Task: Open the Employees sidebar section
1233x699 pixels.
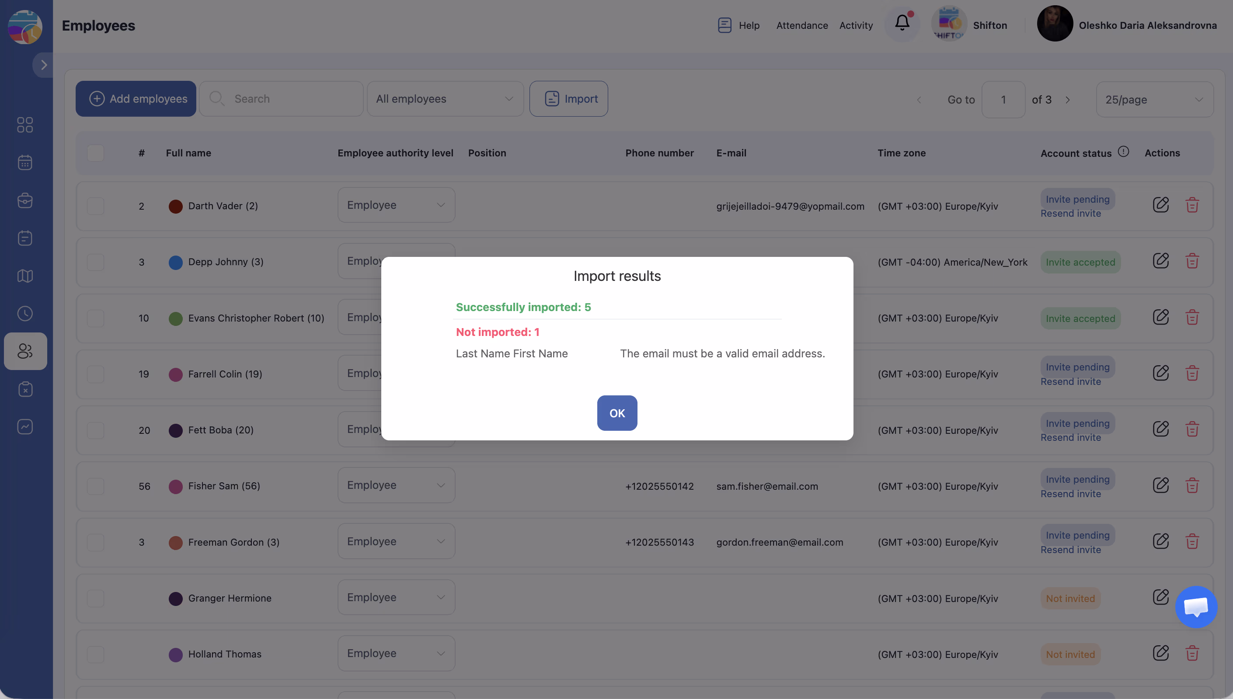Action: tap(25, 351)
